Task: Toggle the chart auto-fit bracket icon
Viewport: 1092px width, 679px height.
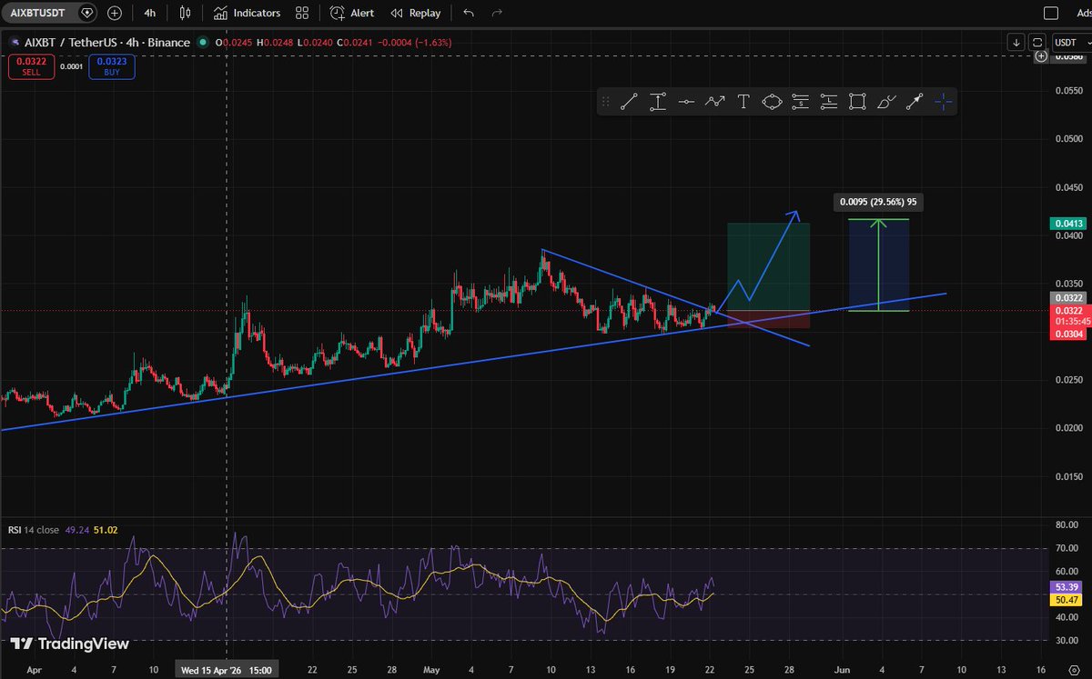Action: pos(1038,43)
